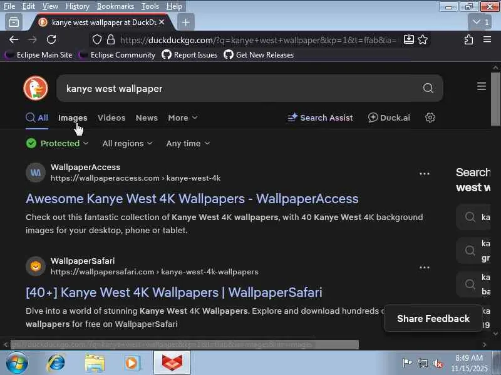Screen dimensions: 501x375
Task: Open Get New Releases bookmark
Action: pyautogui.click(x=259, y=55)
